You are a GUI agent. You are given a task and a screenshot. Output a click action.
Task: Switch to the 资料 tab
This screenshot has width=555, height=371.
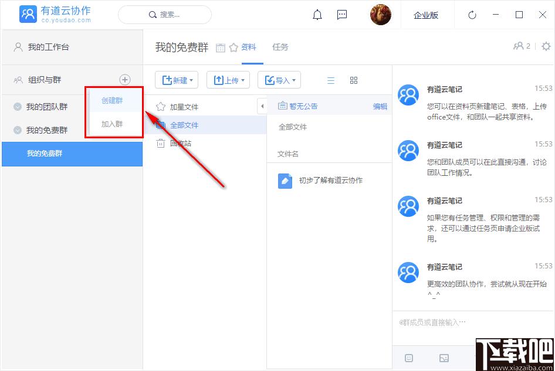pyautogui.click(x=249, y=47)
